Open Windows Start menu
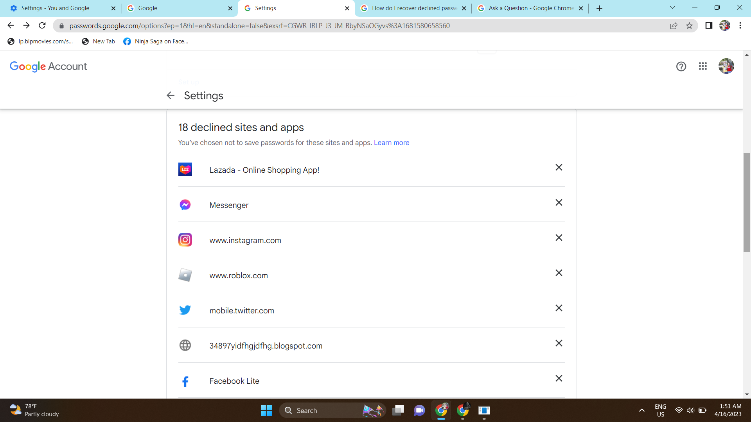751x422 pixels. (x=266, y=410)
